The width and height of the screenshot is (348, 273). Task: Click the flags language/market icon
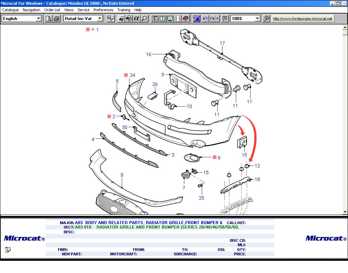196,19
